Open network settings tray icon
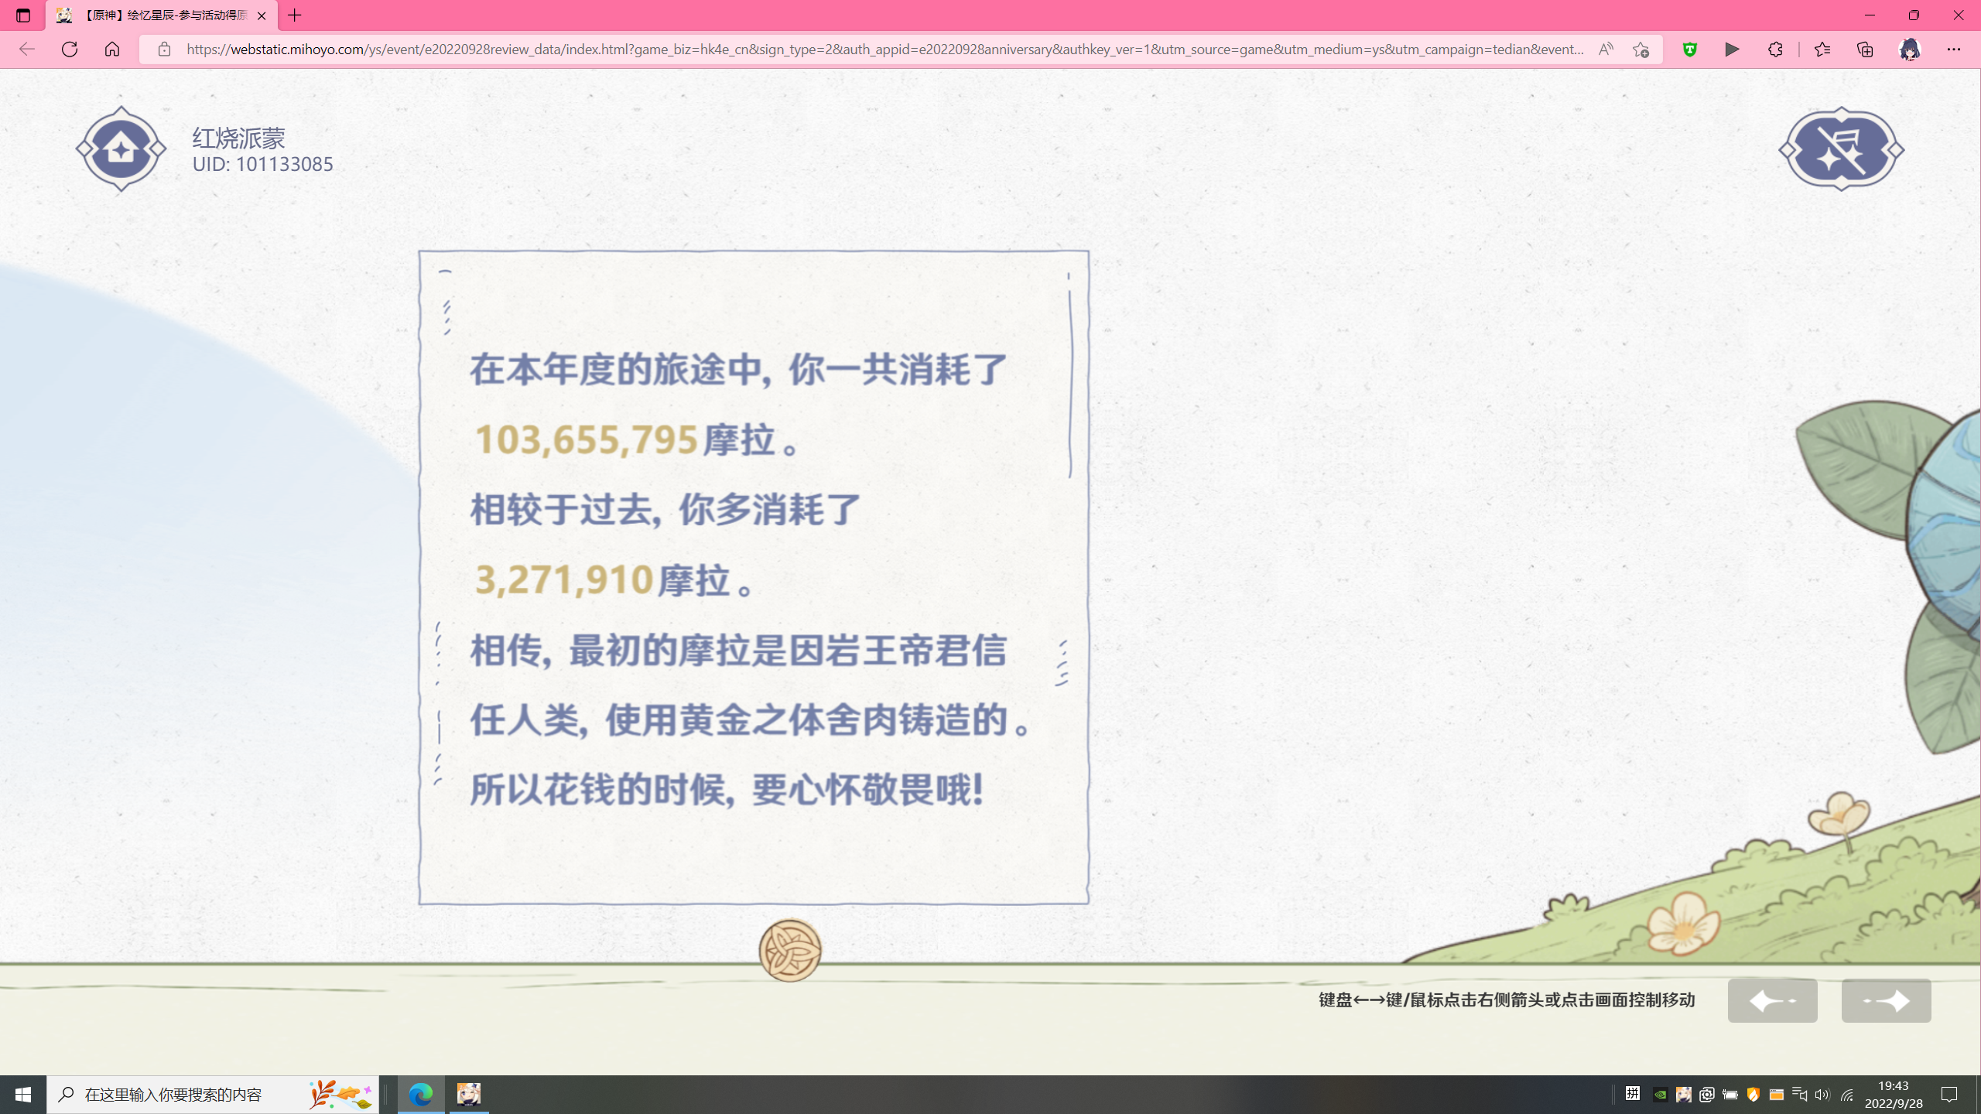The image size is (1981, 1114). click(1847, 1095)
